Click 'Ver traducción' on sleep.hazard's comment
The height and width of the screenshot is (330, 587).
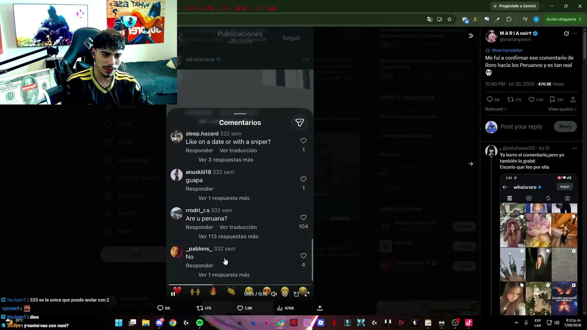coord(238,151)
